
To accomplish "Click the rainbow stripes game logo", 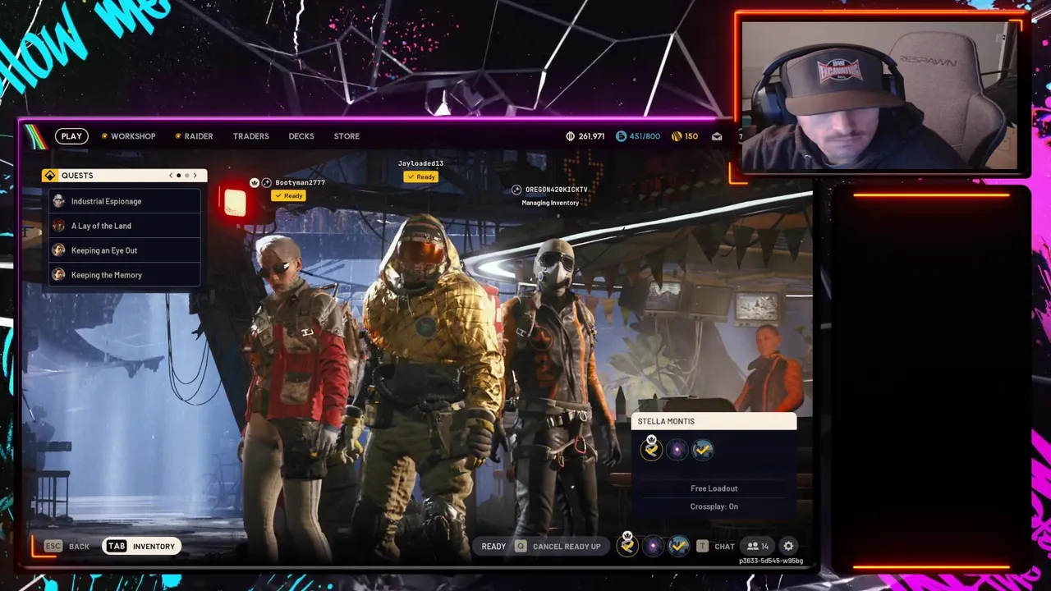I will [x=36, y=136].
